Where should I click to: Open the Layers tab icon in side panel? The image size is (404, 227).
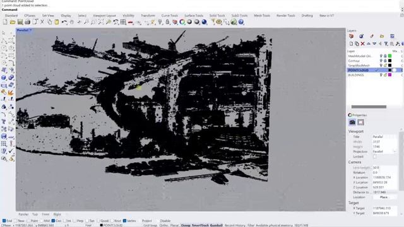coord(351,37)
